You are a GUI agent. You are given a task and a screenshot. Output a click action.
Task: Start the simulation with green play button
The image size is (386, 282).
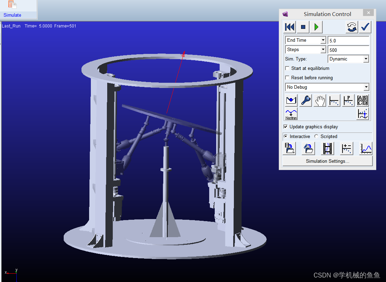click(316, 27)
